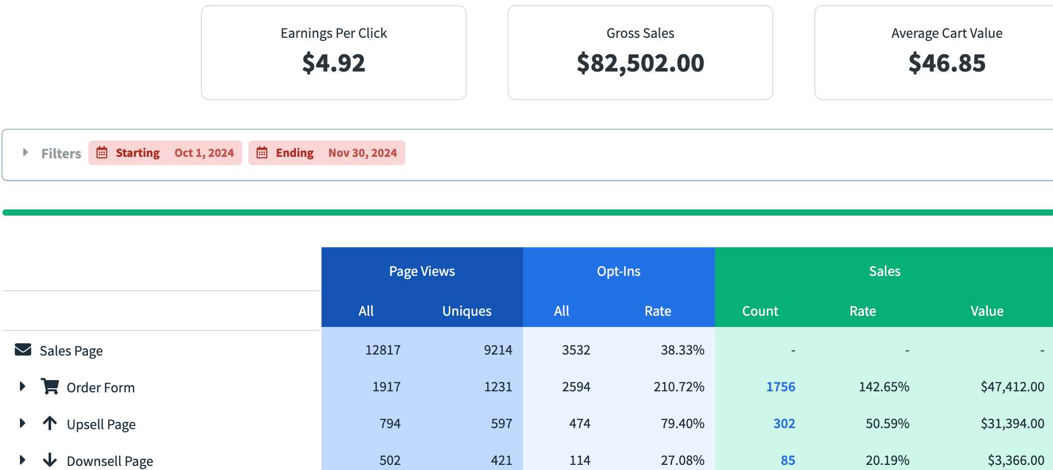Click the Opt-Ins column group header
Screen dimensions: 1053x470
tap(619, 271)
